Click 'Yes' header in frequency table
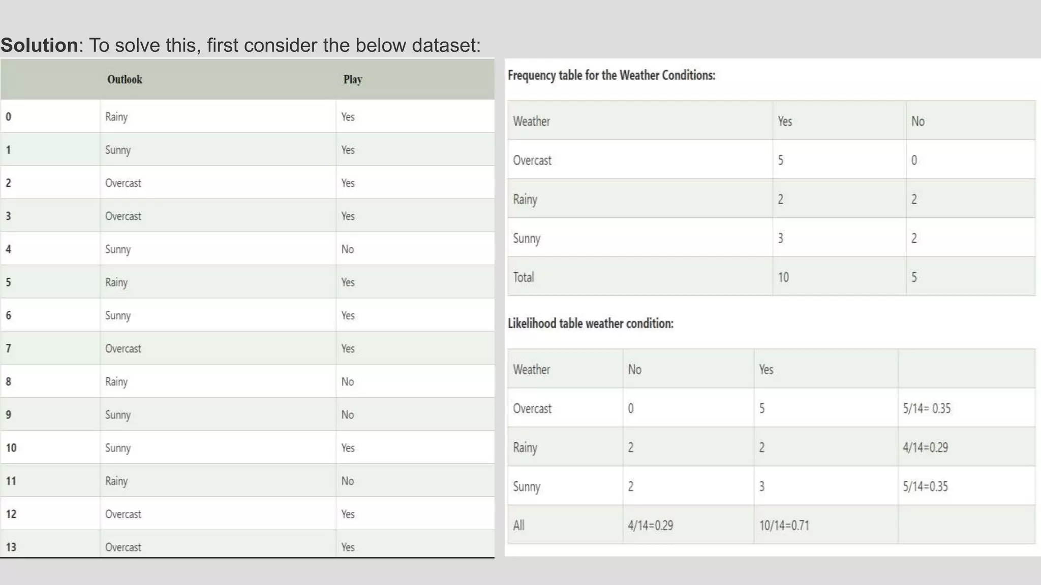The width and height of the screenshot is (1041, 585). click(x=785, y=121)
